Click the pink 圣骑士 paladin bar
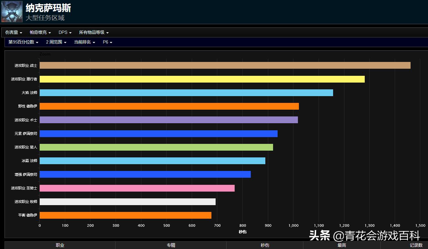Viewport: 428px width, 249px height. 137,188
